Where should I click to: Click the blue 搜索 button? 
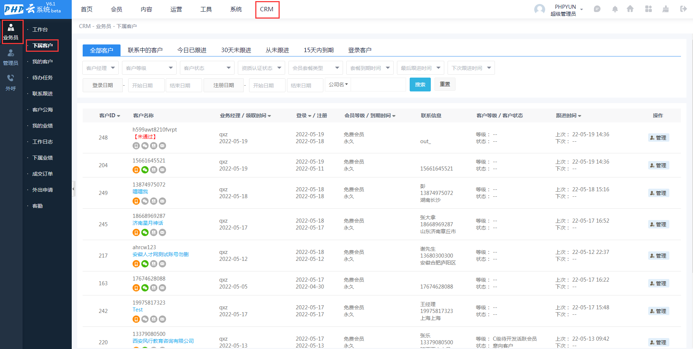coord(420,85)
